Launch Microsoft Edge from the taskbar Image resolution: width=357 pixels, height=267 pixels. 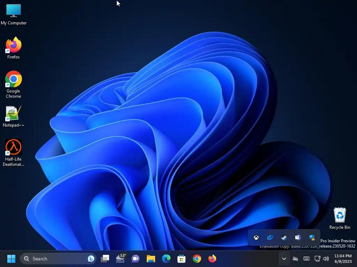coord(166,259)
